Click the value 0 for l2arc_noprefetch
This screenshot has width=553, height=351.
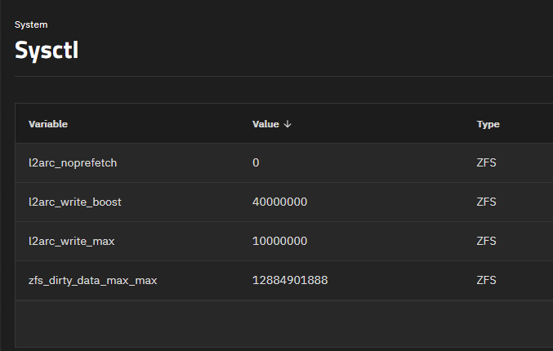(256, 162)
